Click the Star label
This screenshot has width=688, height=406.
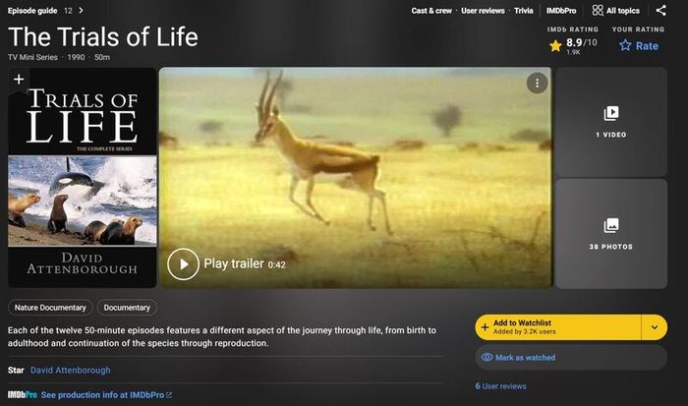coord(16,370)
